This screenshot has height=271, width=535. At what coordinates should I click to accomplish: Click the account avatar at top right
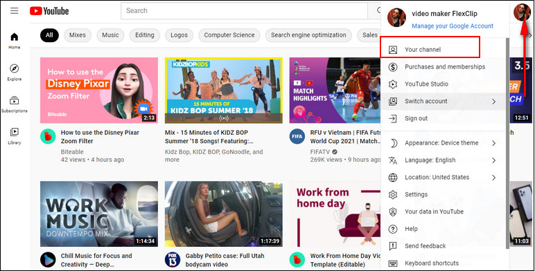click(522, 12)
